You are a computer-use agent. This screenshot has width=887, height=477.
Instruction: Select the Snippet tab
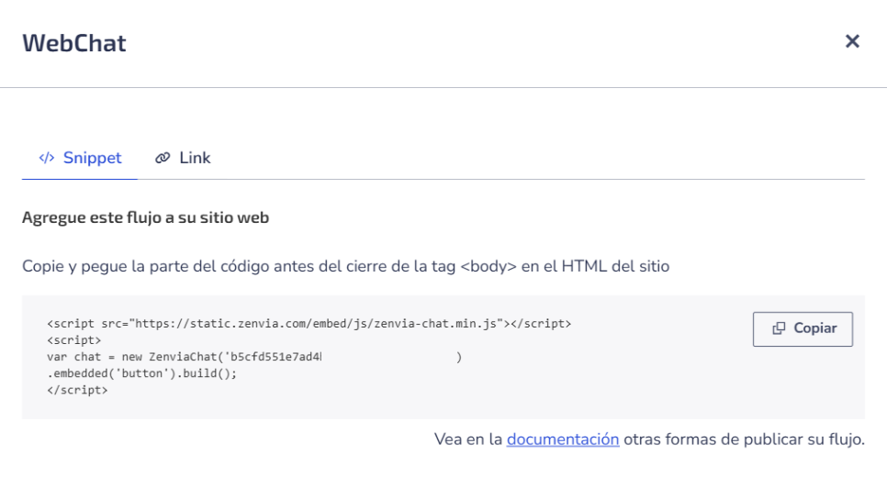tap(80, 158)
